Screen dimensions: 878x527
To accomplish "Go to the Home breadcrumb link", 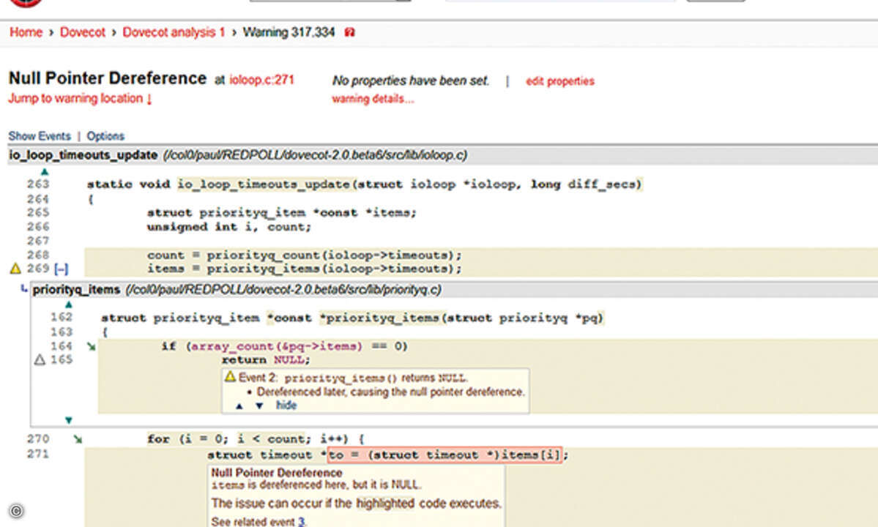I will coord(26,32).
